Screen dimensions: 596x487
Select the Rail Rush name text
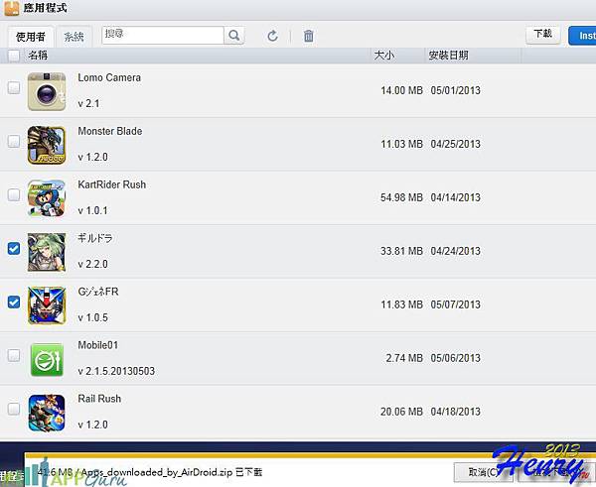click(x=99, y=399)
